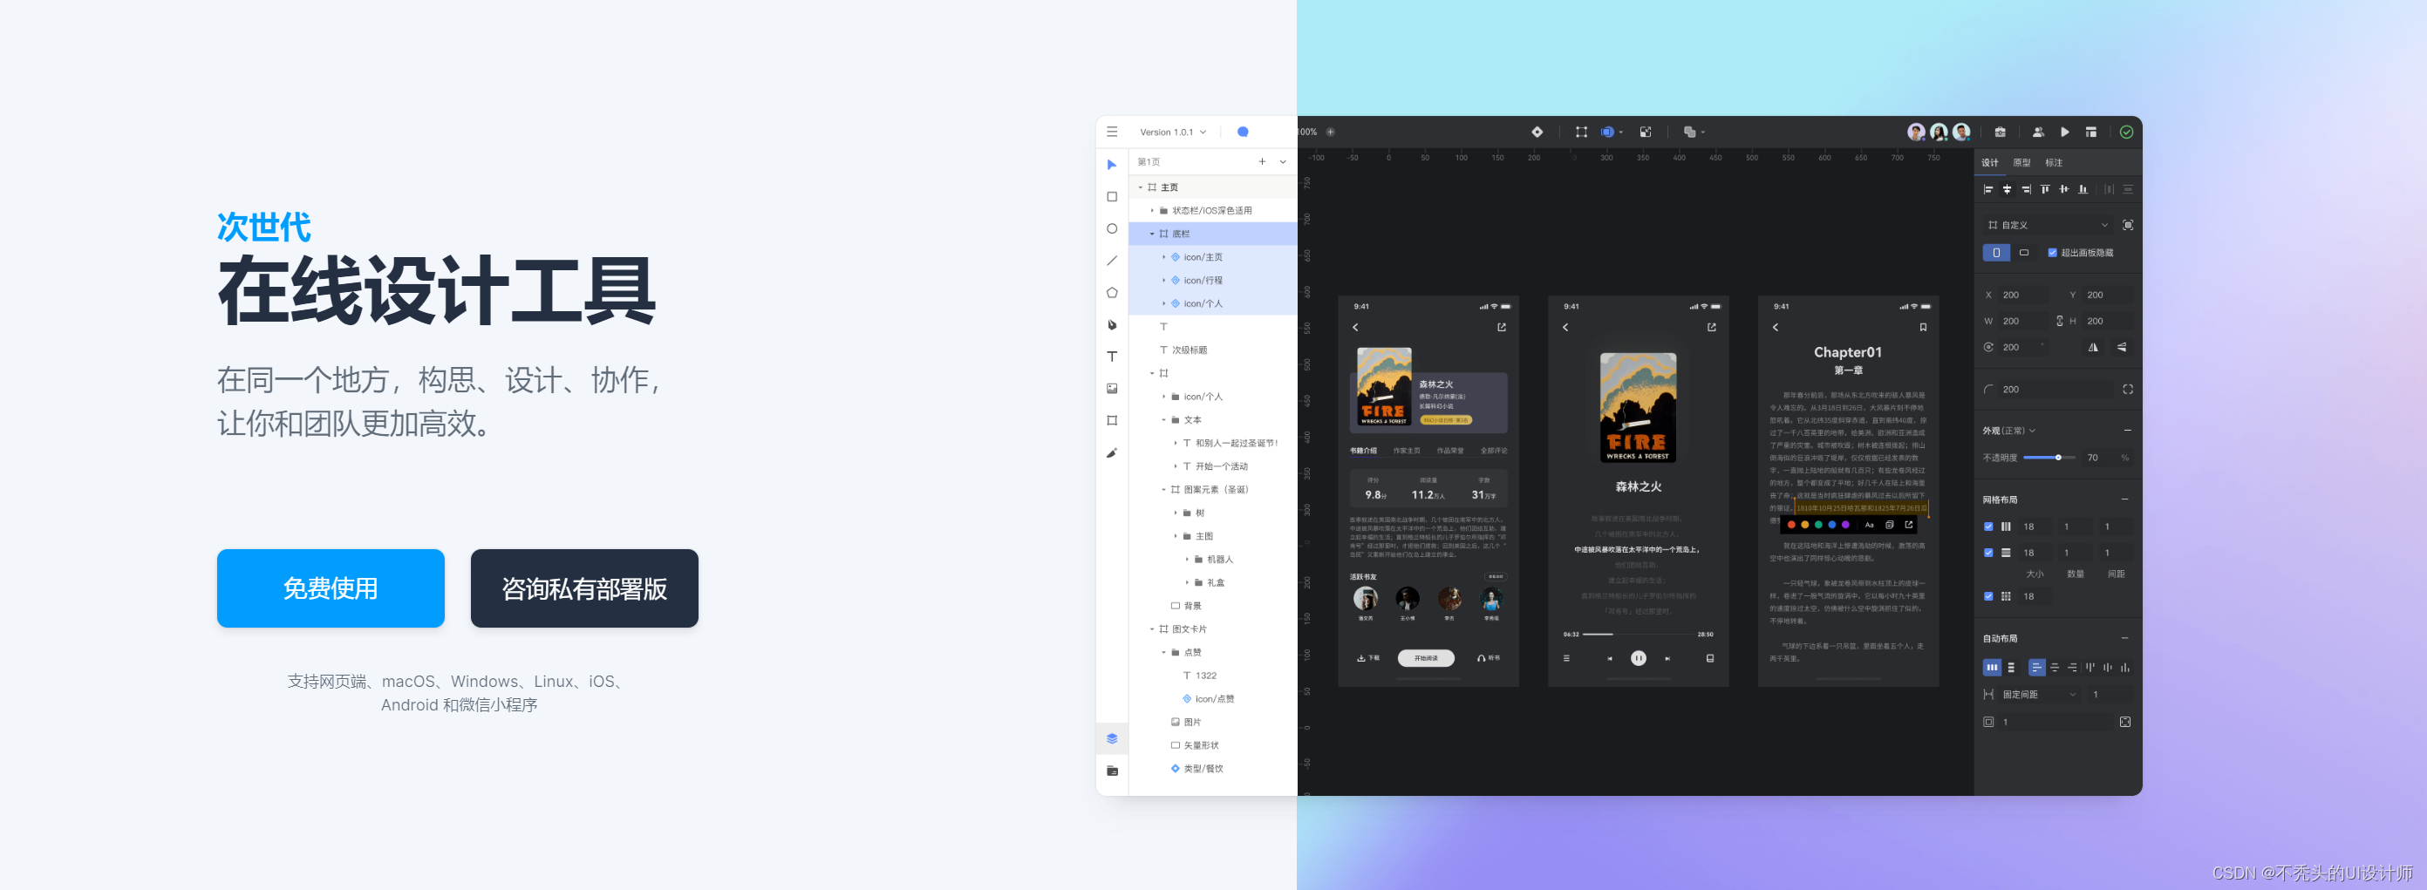
Task: Toggle square grid checkbox in 网格布局
Action: tap(1988, 596)
